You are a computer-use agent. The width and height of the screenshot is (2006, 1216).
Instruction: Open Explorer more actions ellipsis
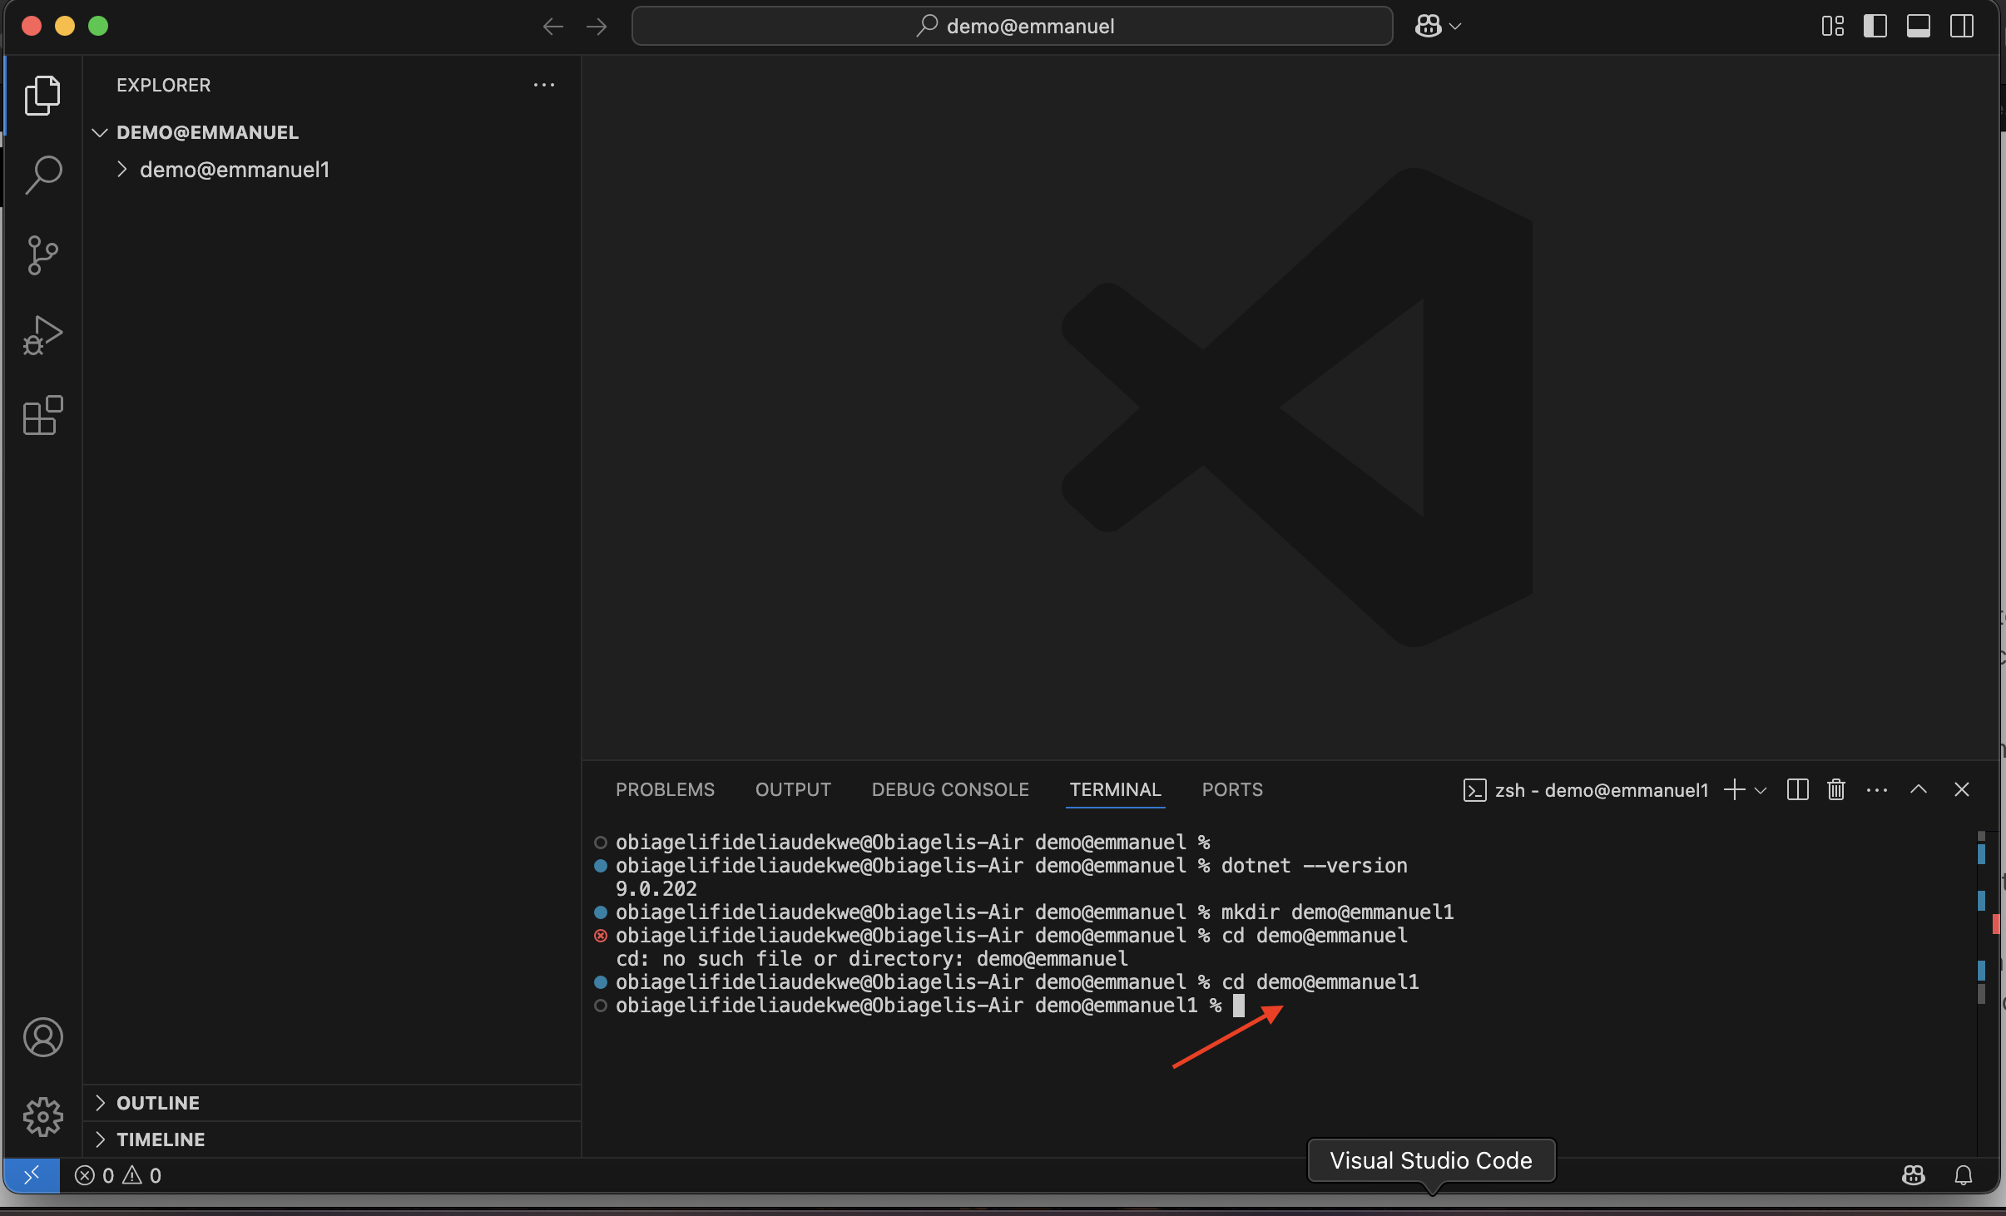[x=543, y=85]
